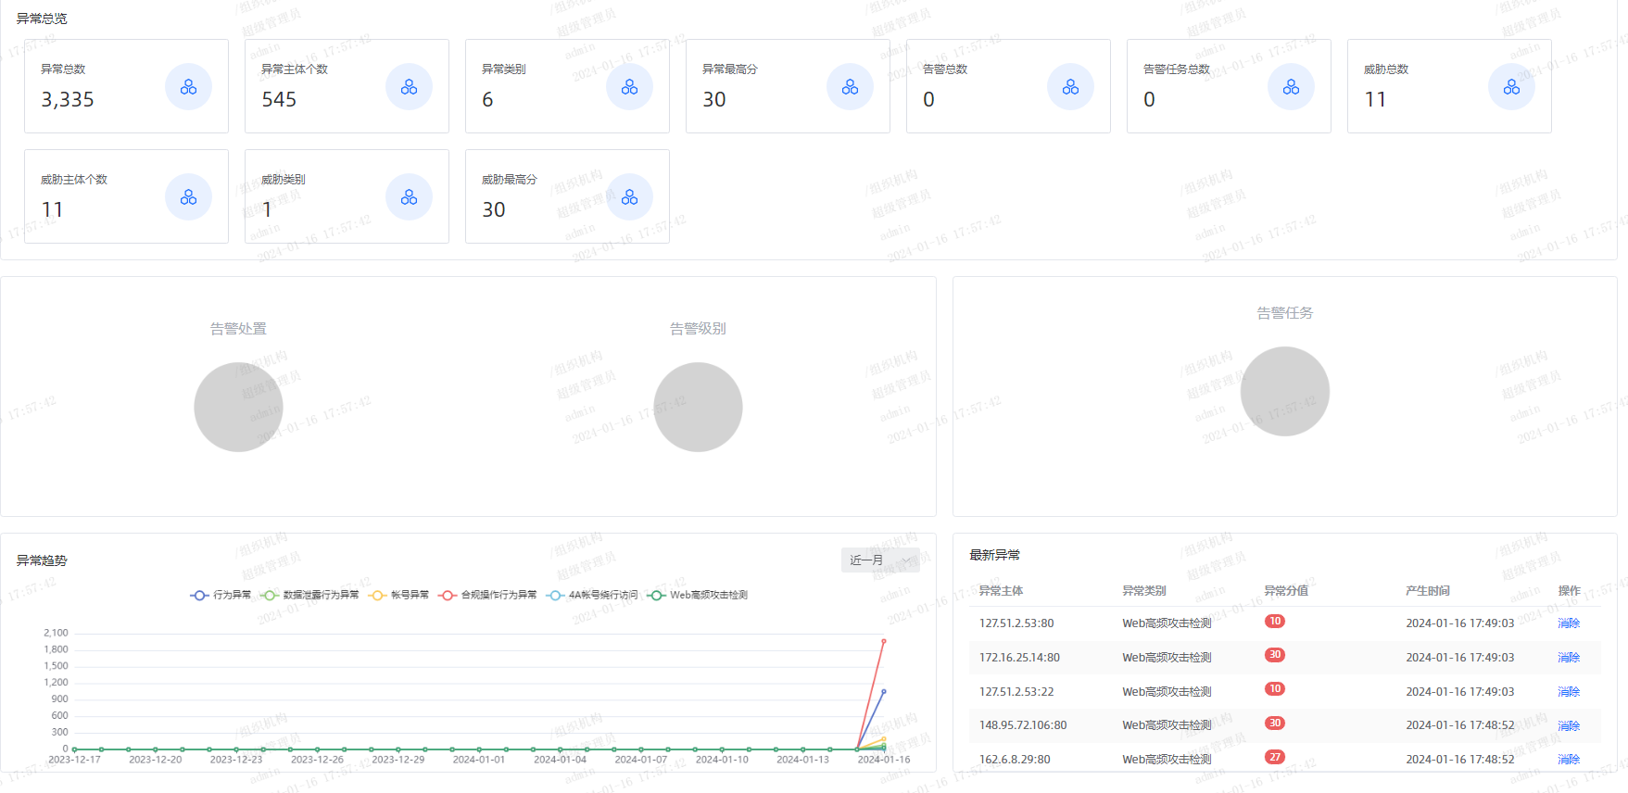This screenshot has width=1628, height=793.
Task: Click the icon in the 异常主体个数 card
Action: (409, 87)
